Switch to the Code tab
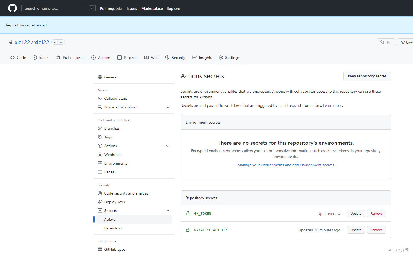This screenshot has width=413, height=254. point(18,58)
